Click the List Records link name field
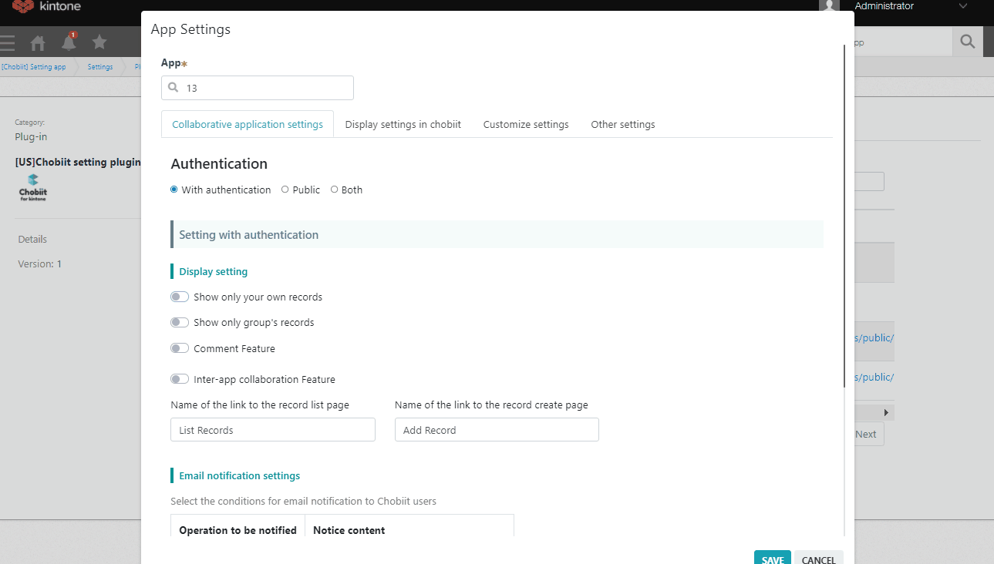Viewport: 994px width, 564px height. click(x=273, y=430)
